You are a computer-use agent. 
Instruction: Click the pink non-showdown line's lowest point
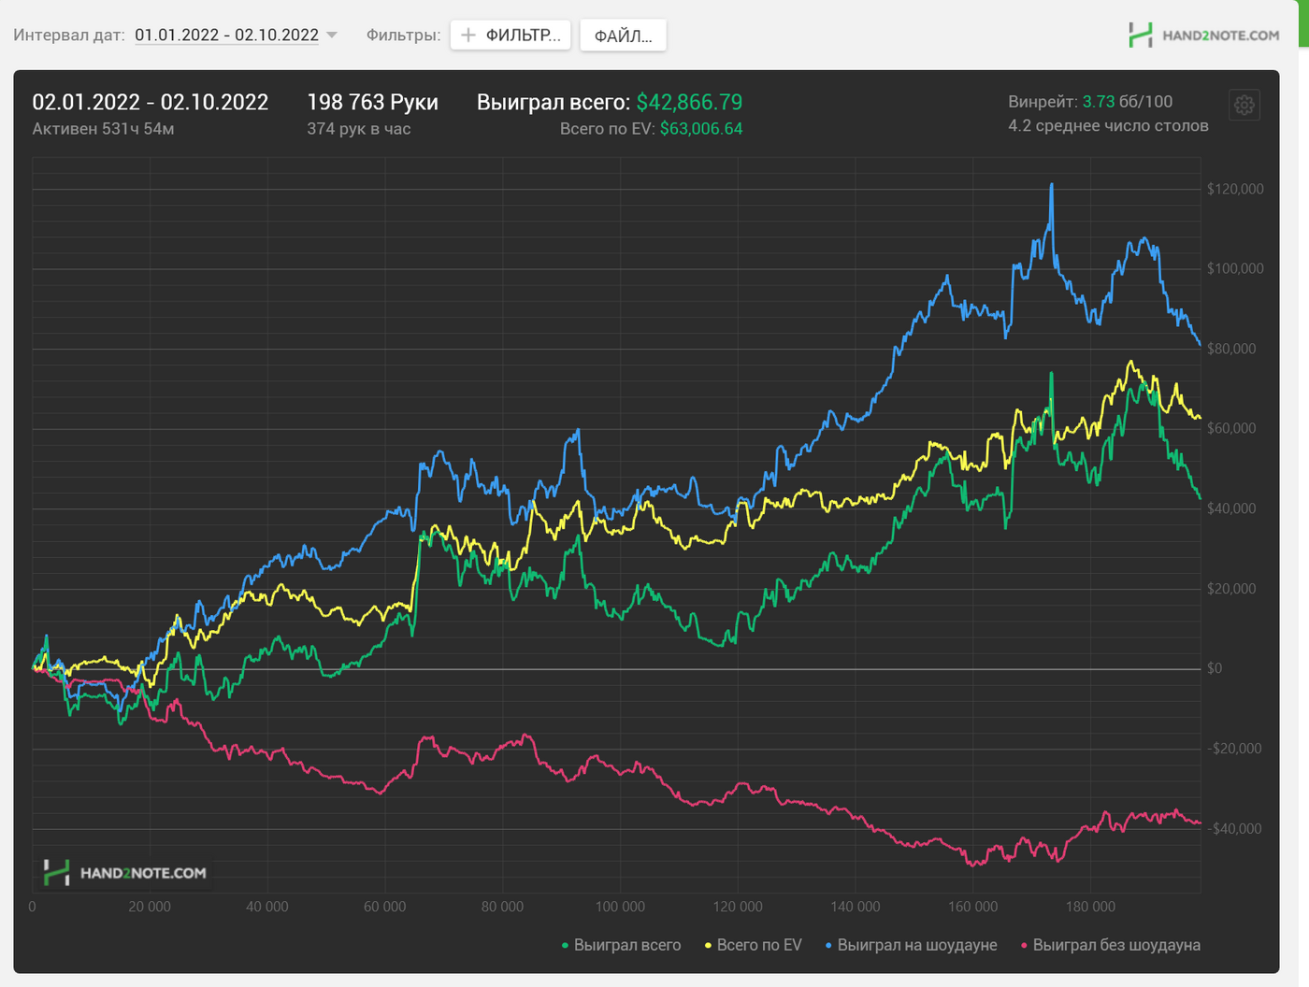pos(973,864)
